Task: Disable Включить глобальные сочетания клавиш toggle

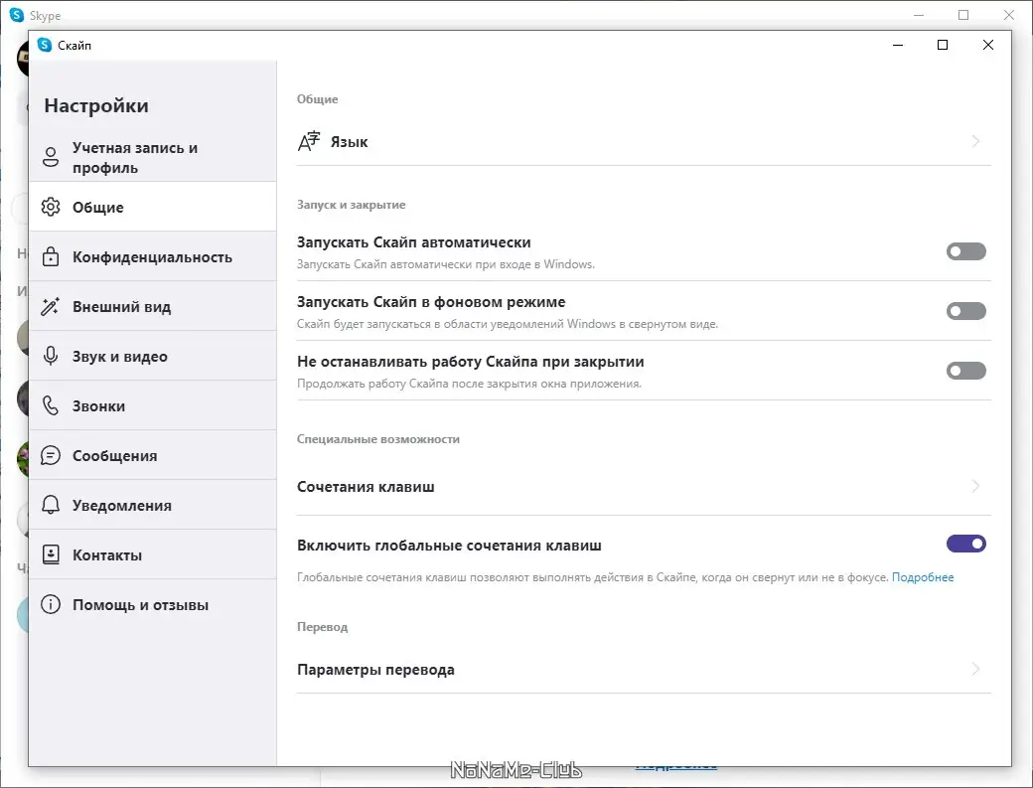Action: pyautogui.click(x=965, y=544)
